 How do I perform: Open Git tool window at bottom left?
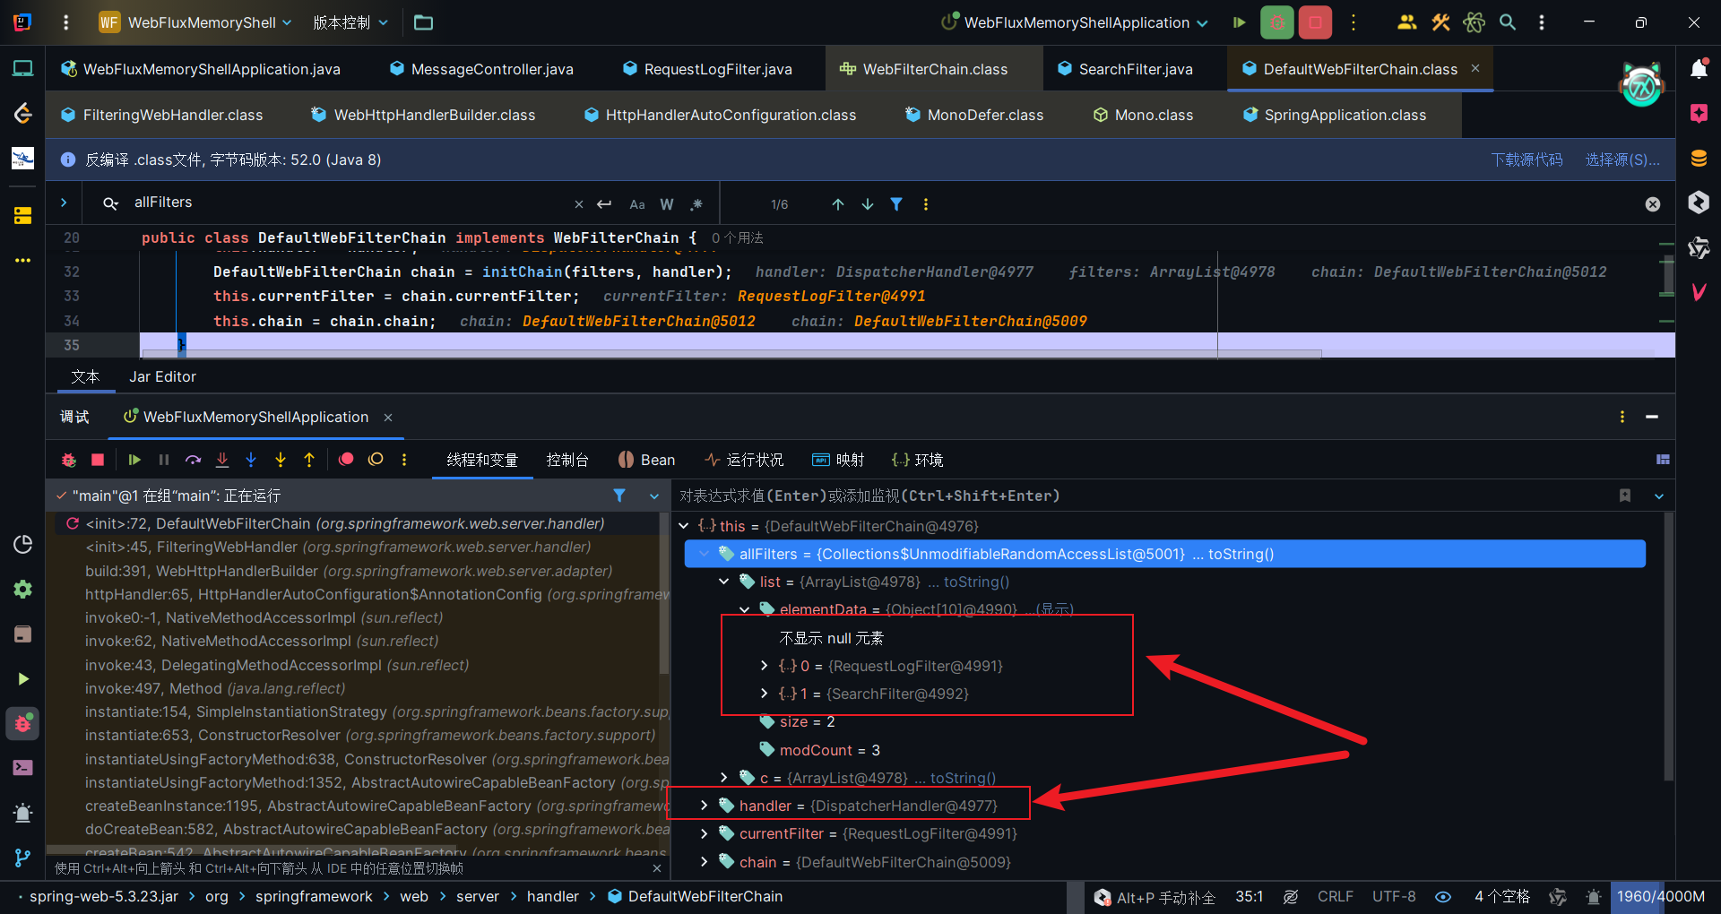click(23, 858)
